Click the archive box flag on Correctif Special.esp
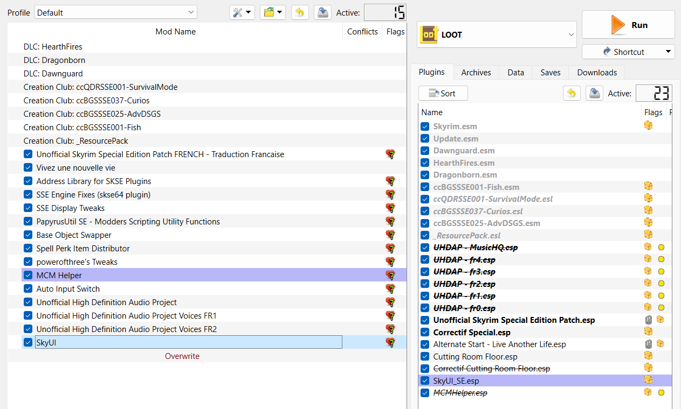Image resolution: width=681 pixels, height=409 pixels. tap(648, 331)
